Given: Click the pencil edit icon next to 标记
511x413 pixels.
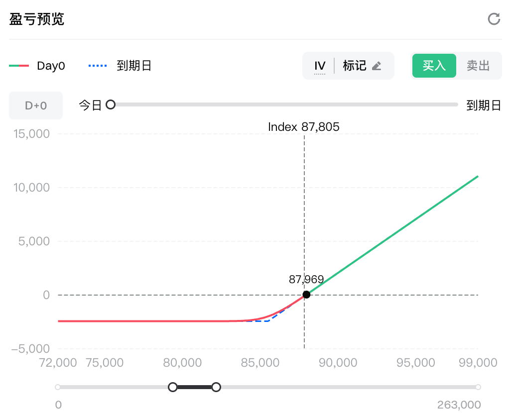Looking at the screenshot, I should click(x=377, y=66).
